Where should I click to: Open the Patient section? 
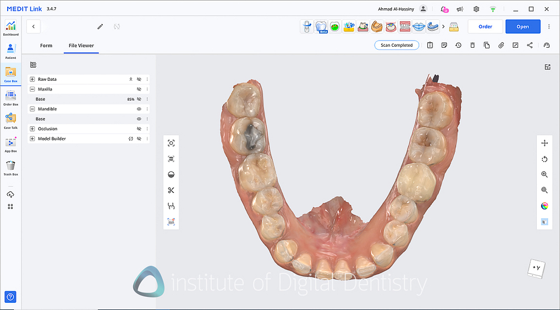point(10,51)
